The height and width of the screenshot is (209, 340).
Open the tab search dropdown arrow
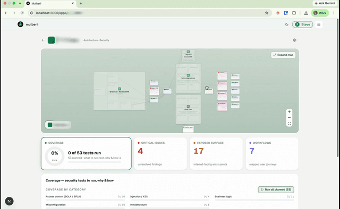point(20,3)
